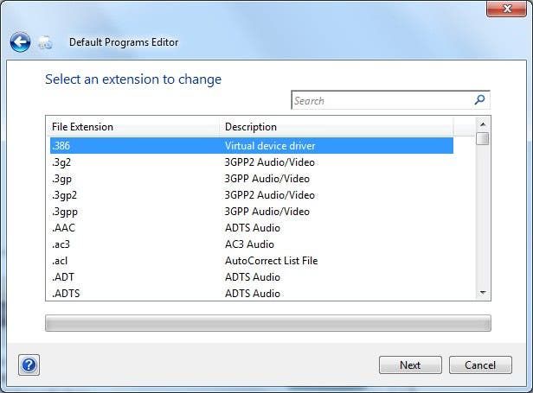Viewport: 533px width, 393px height.
Task: Click the Default Programs Editor app icon
Action: click(45, 43)
